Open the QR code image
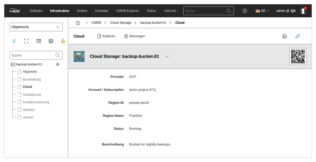Viewport: 316px width, 162px height. 298,57
